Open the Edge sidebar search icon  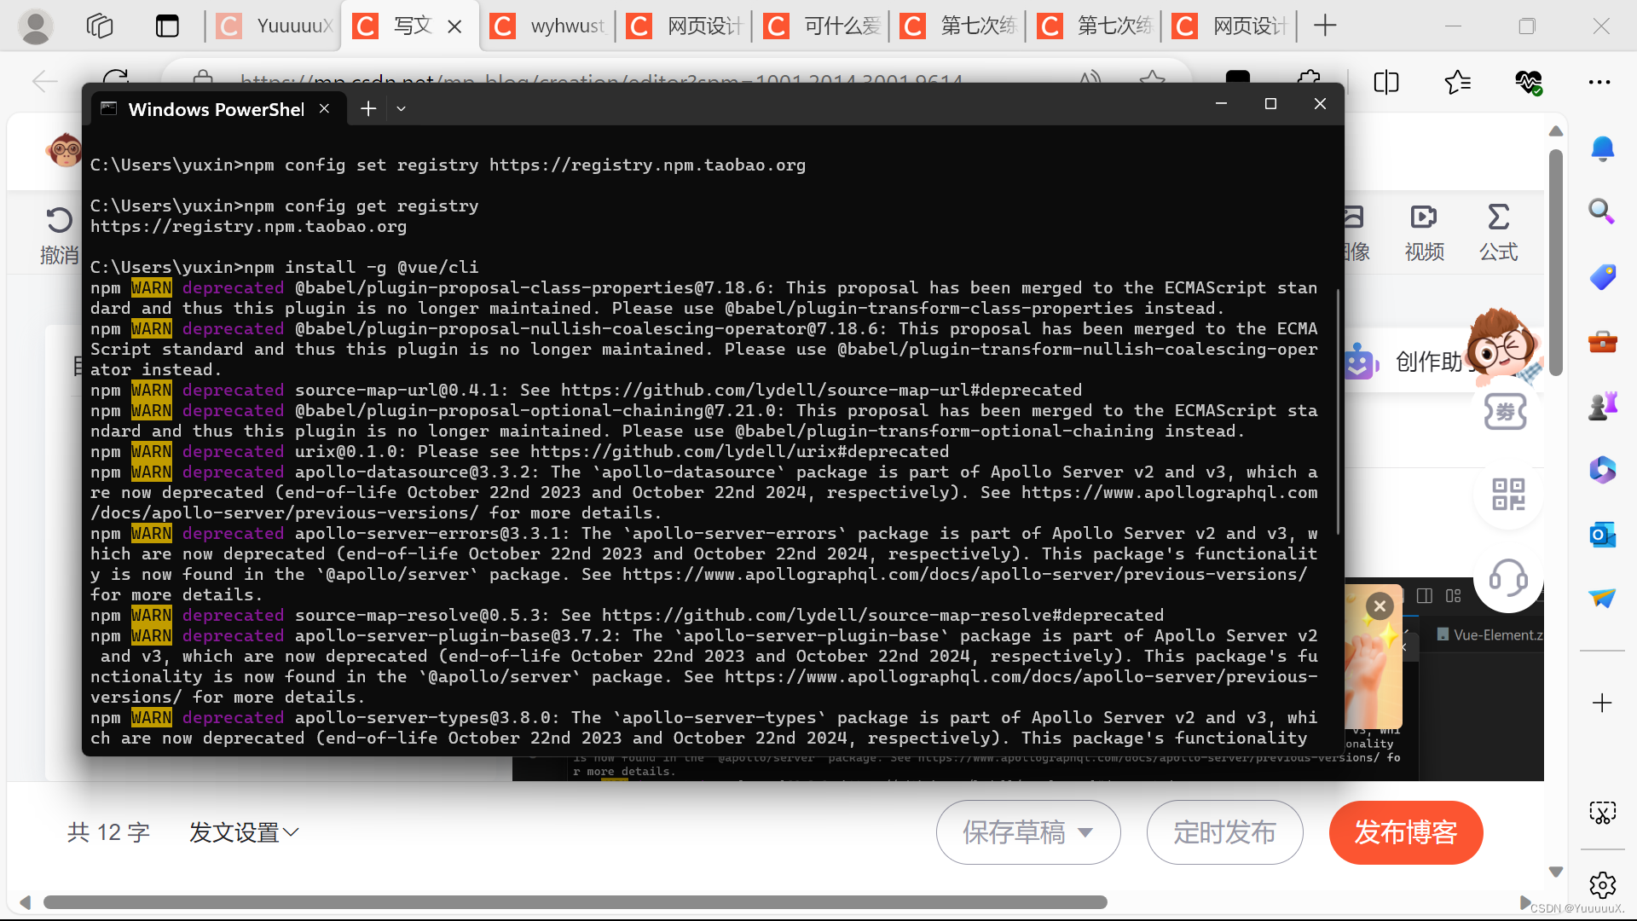(x=1602, y=211)
